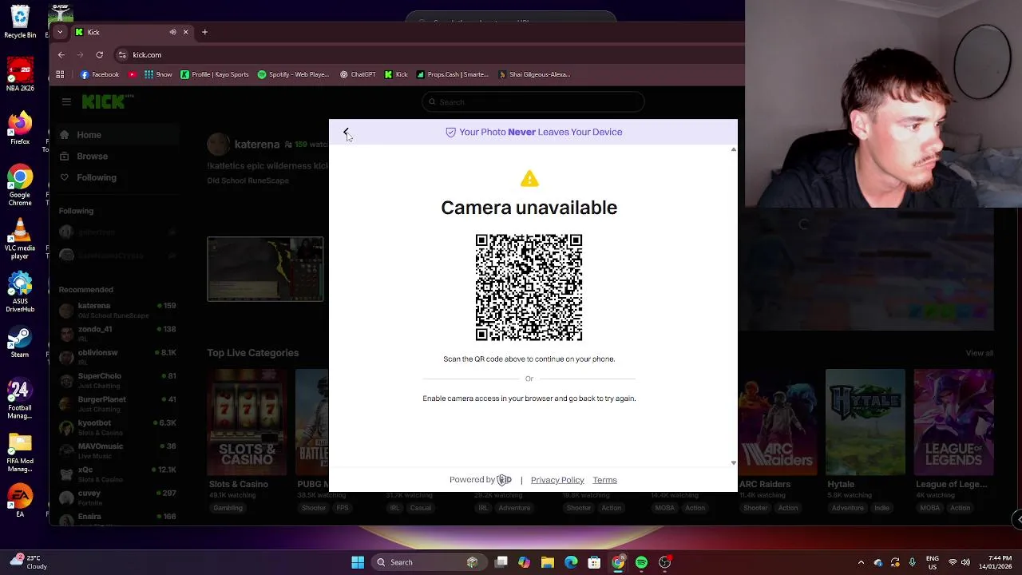Open the Chrome tab search dropdown
Image resolution: width=1022 pixels, height=575 pixels.
point(60,32)
